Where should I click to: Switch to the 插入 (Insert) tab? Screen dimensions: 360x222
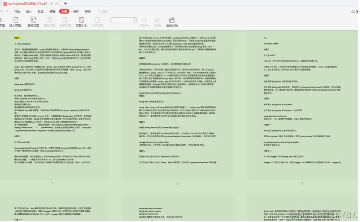pyautogui.click(x=29, y=11)
